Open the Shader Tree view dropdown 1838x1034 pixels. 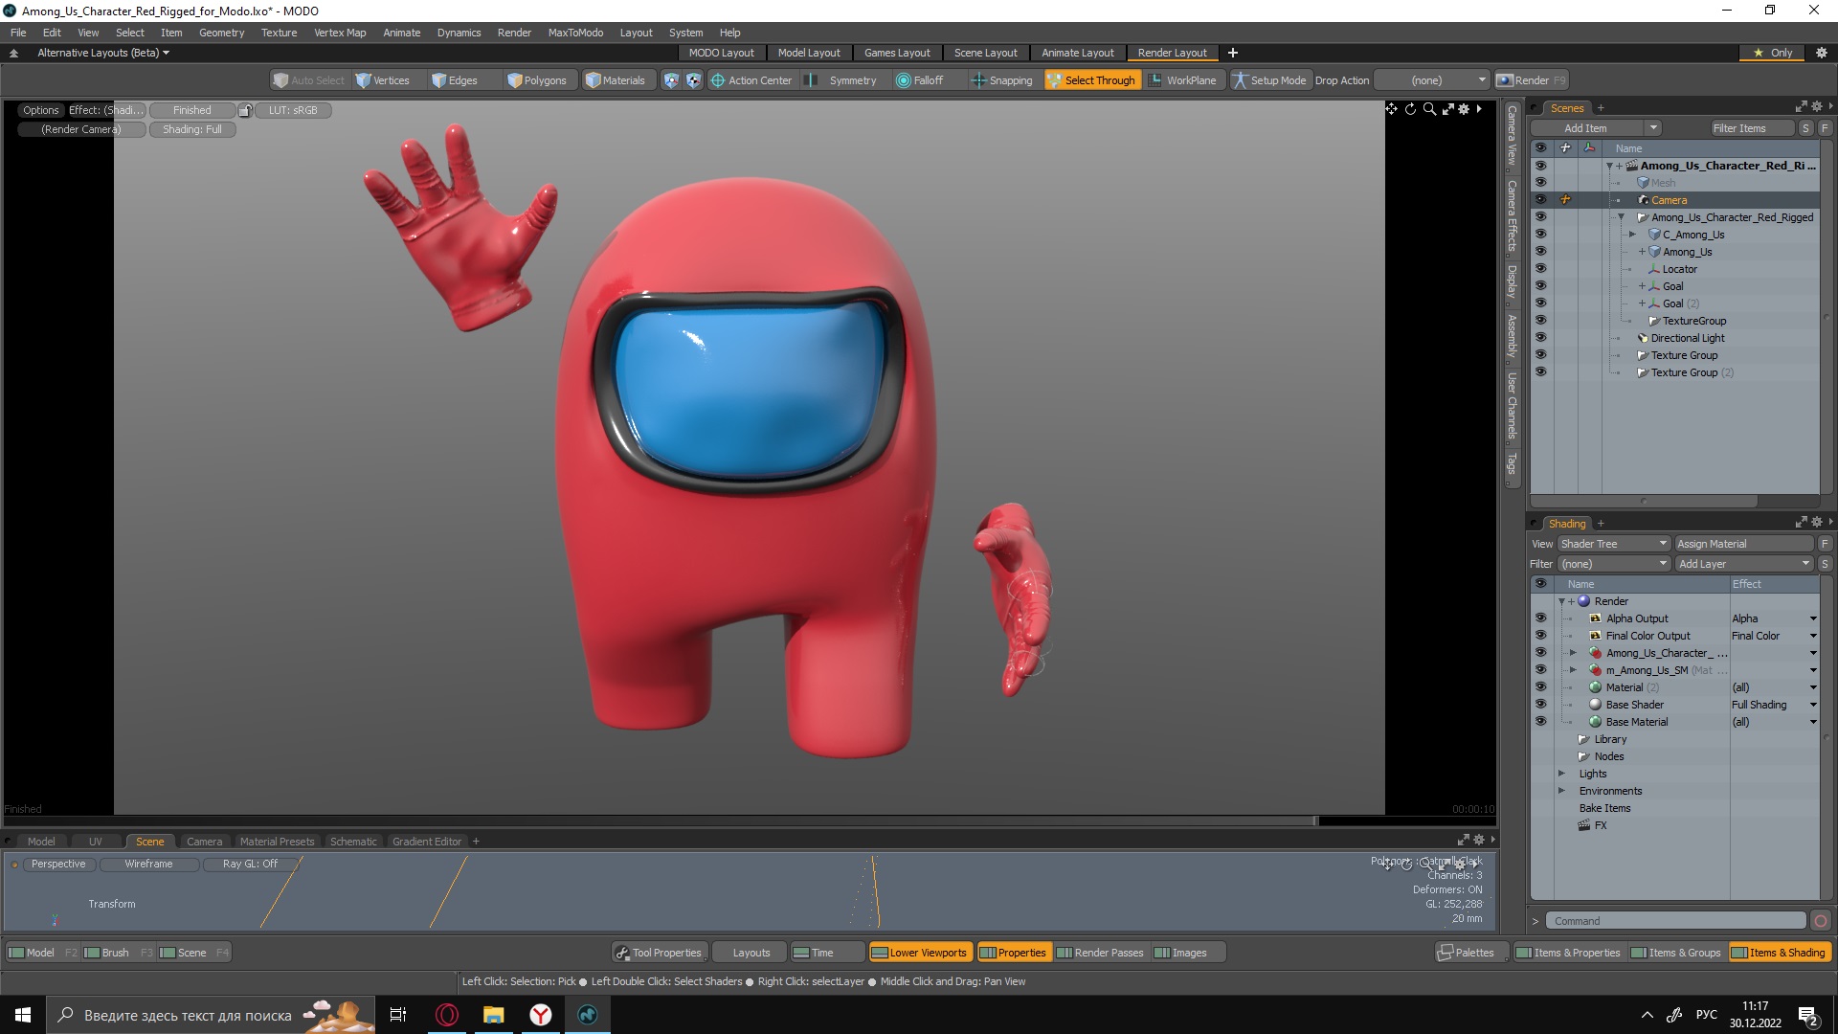[x=1613, y=544]
